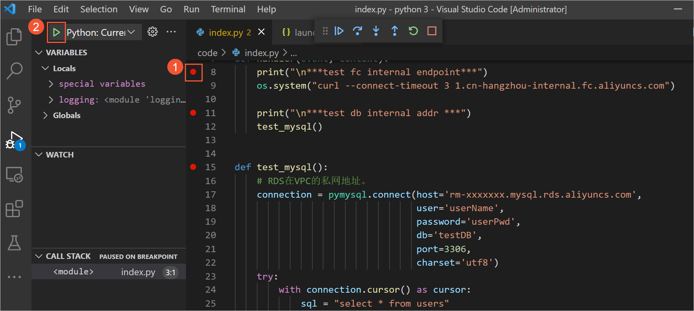Open the Selection menu
The height and width of the screenshot is (311, 694).
pos(99,9)
